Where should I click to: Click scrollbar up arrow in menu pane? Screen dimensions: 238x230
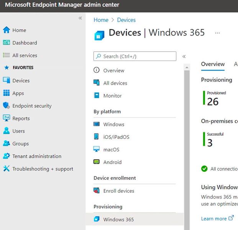(x=187, y=67)
